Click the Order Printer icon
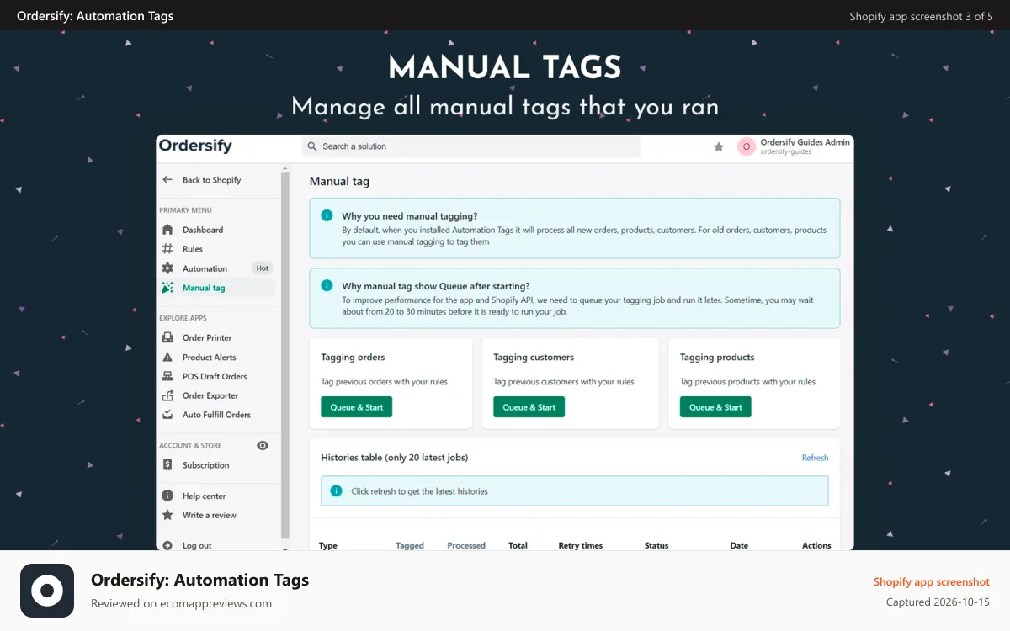 167,337
